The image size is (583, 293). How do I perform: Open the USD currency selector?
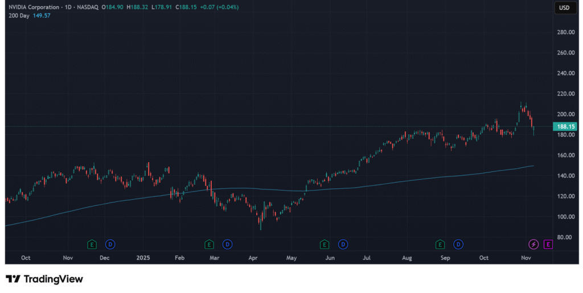(564, 7)
